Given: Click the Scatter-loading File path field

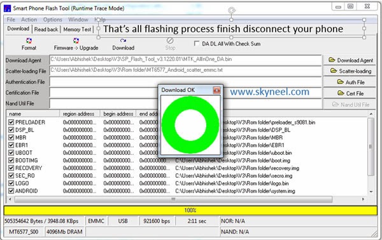Looking at the screenshot, I should pyautogui.click(x=185, y=70).
